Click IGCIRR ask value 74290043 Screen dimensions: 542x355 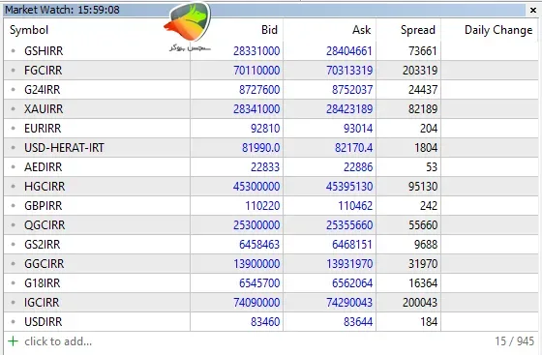(x=349, y=303)
